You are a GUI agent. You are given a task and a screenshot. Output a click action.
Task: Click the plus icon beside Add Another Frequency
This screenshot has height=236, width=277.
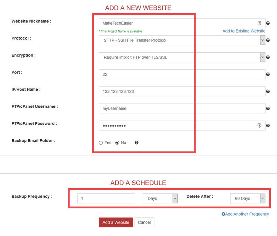pyautogui.click(x=224, y=214)
